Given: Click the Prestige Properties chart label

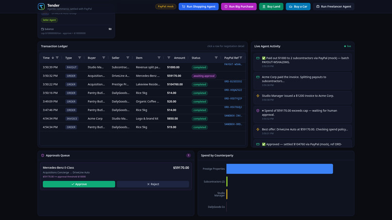Looking at the screenshot, I should coord(214,169).
